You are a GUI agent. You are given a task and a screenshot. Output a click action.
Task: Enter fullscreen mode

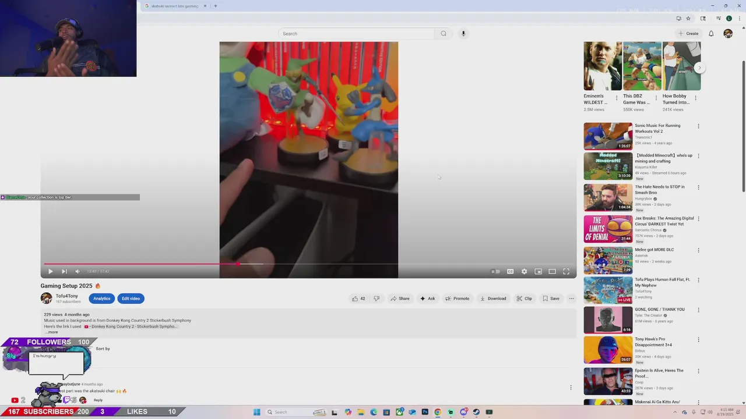566,271
